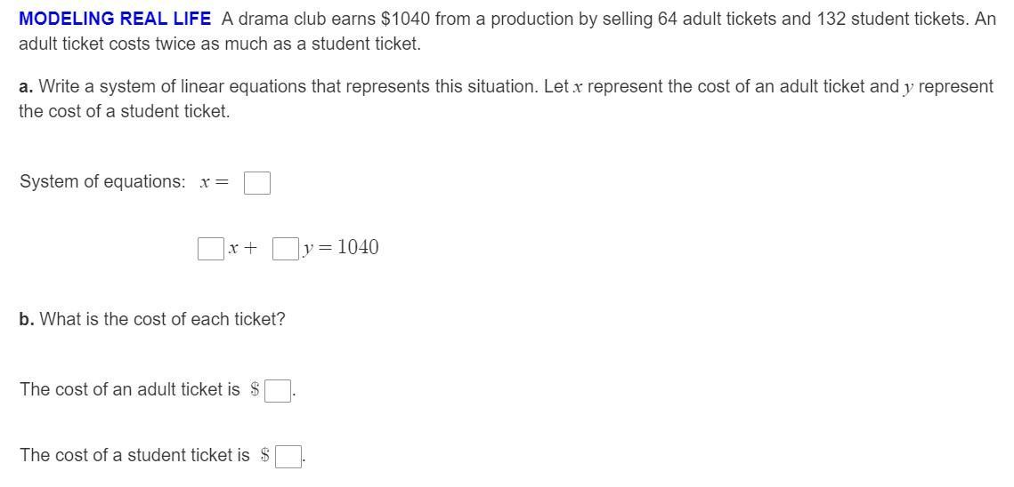Click 'The cost of a student ticket is' text
Viewport: 1014px width, 487px height.
pyautogui.click(x=134, y=455)
